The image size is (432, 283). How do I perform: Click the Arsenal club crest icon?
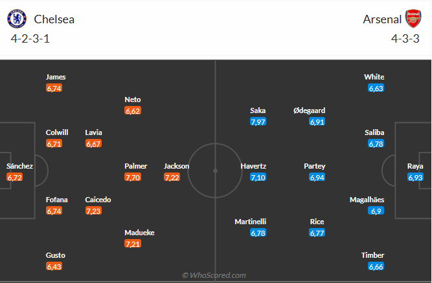click(413, 18)
